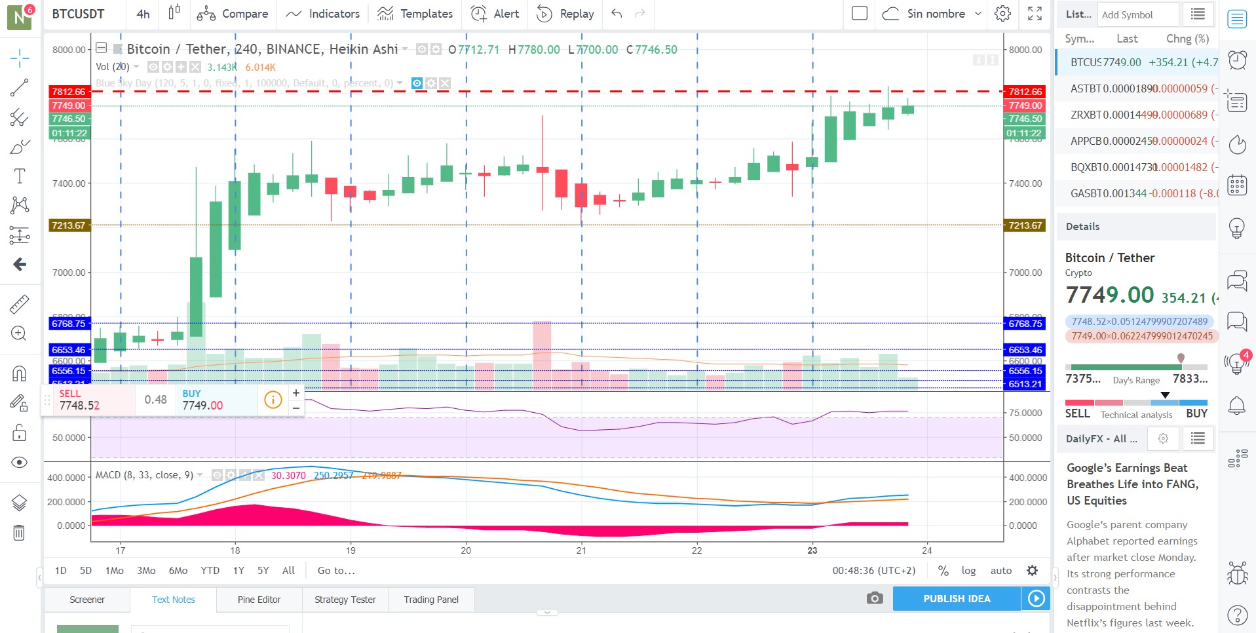Open the Heikin Ashi series dropdown arrow

tap(405, 49)
